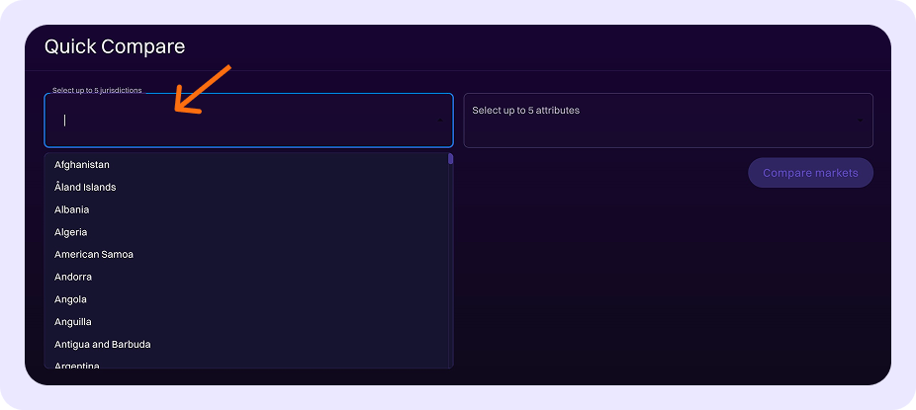This screenshot has width=916, height=410.
Task: Pick the partially visible Argentina option
Action: (x=77, y=365)
